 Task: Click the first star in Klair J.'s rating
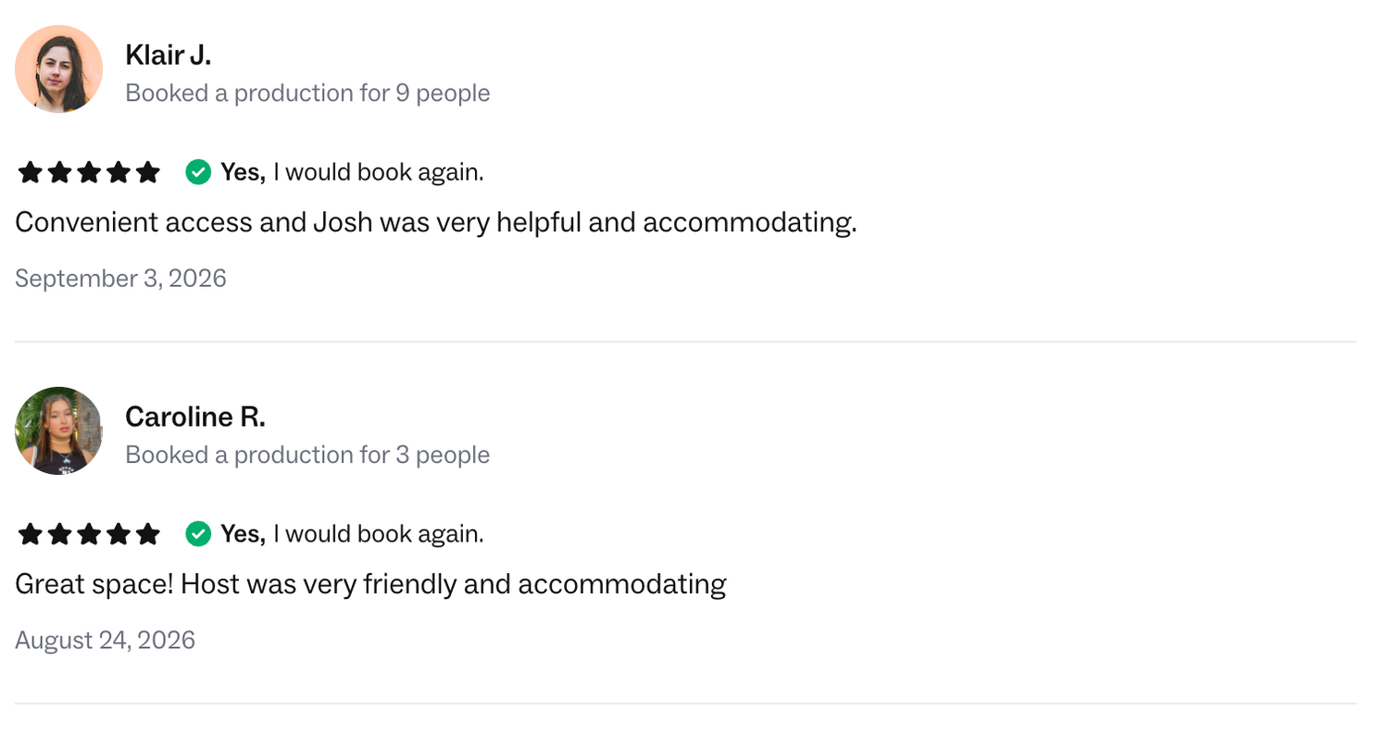(30, 172)
